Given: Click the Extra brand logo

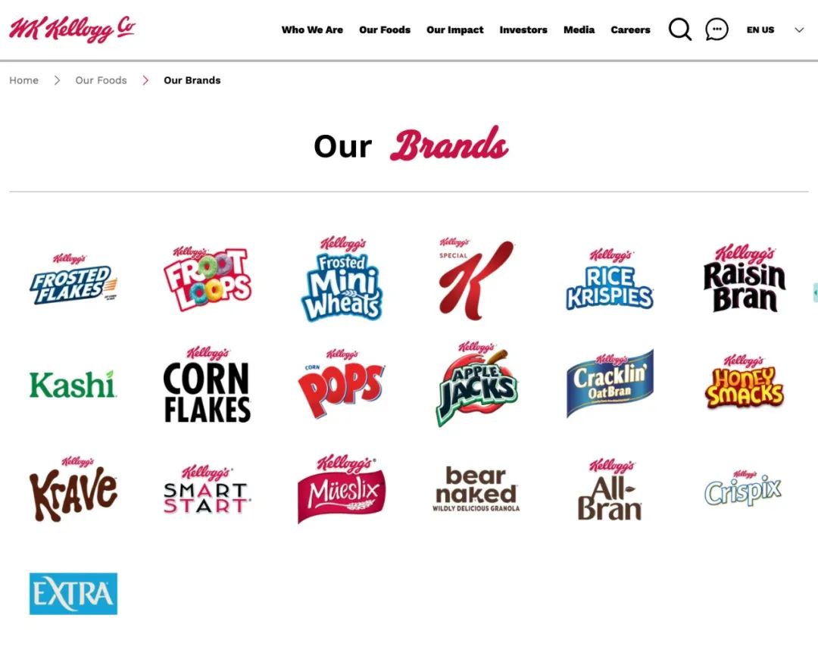Looking at the screenshot, I should (x=73, y=594).
